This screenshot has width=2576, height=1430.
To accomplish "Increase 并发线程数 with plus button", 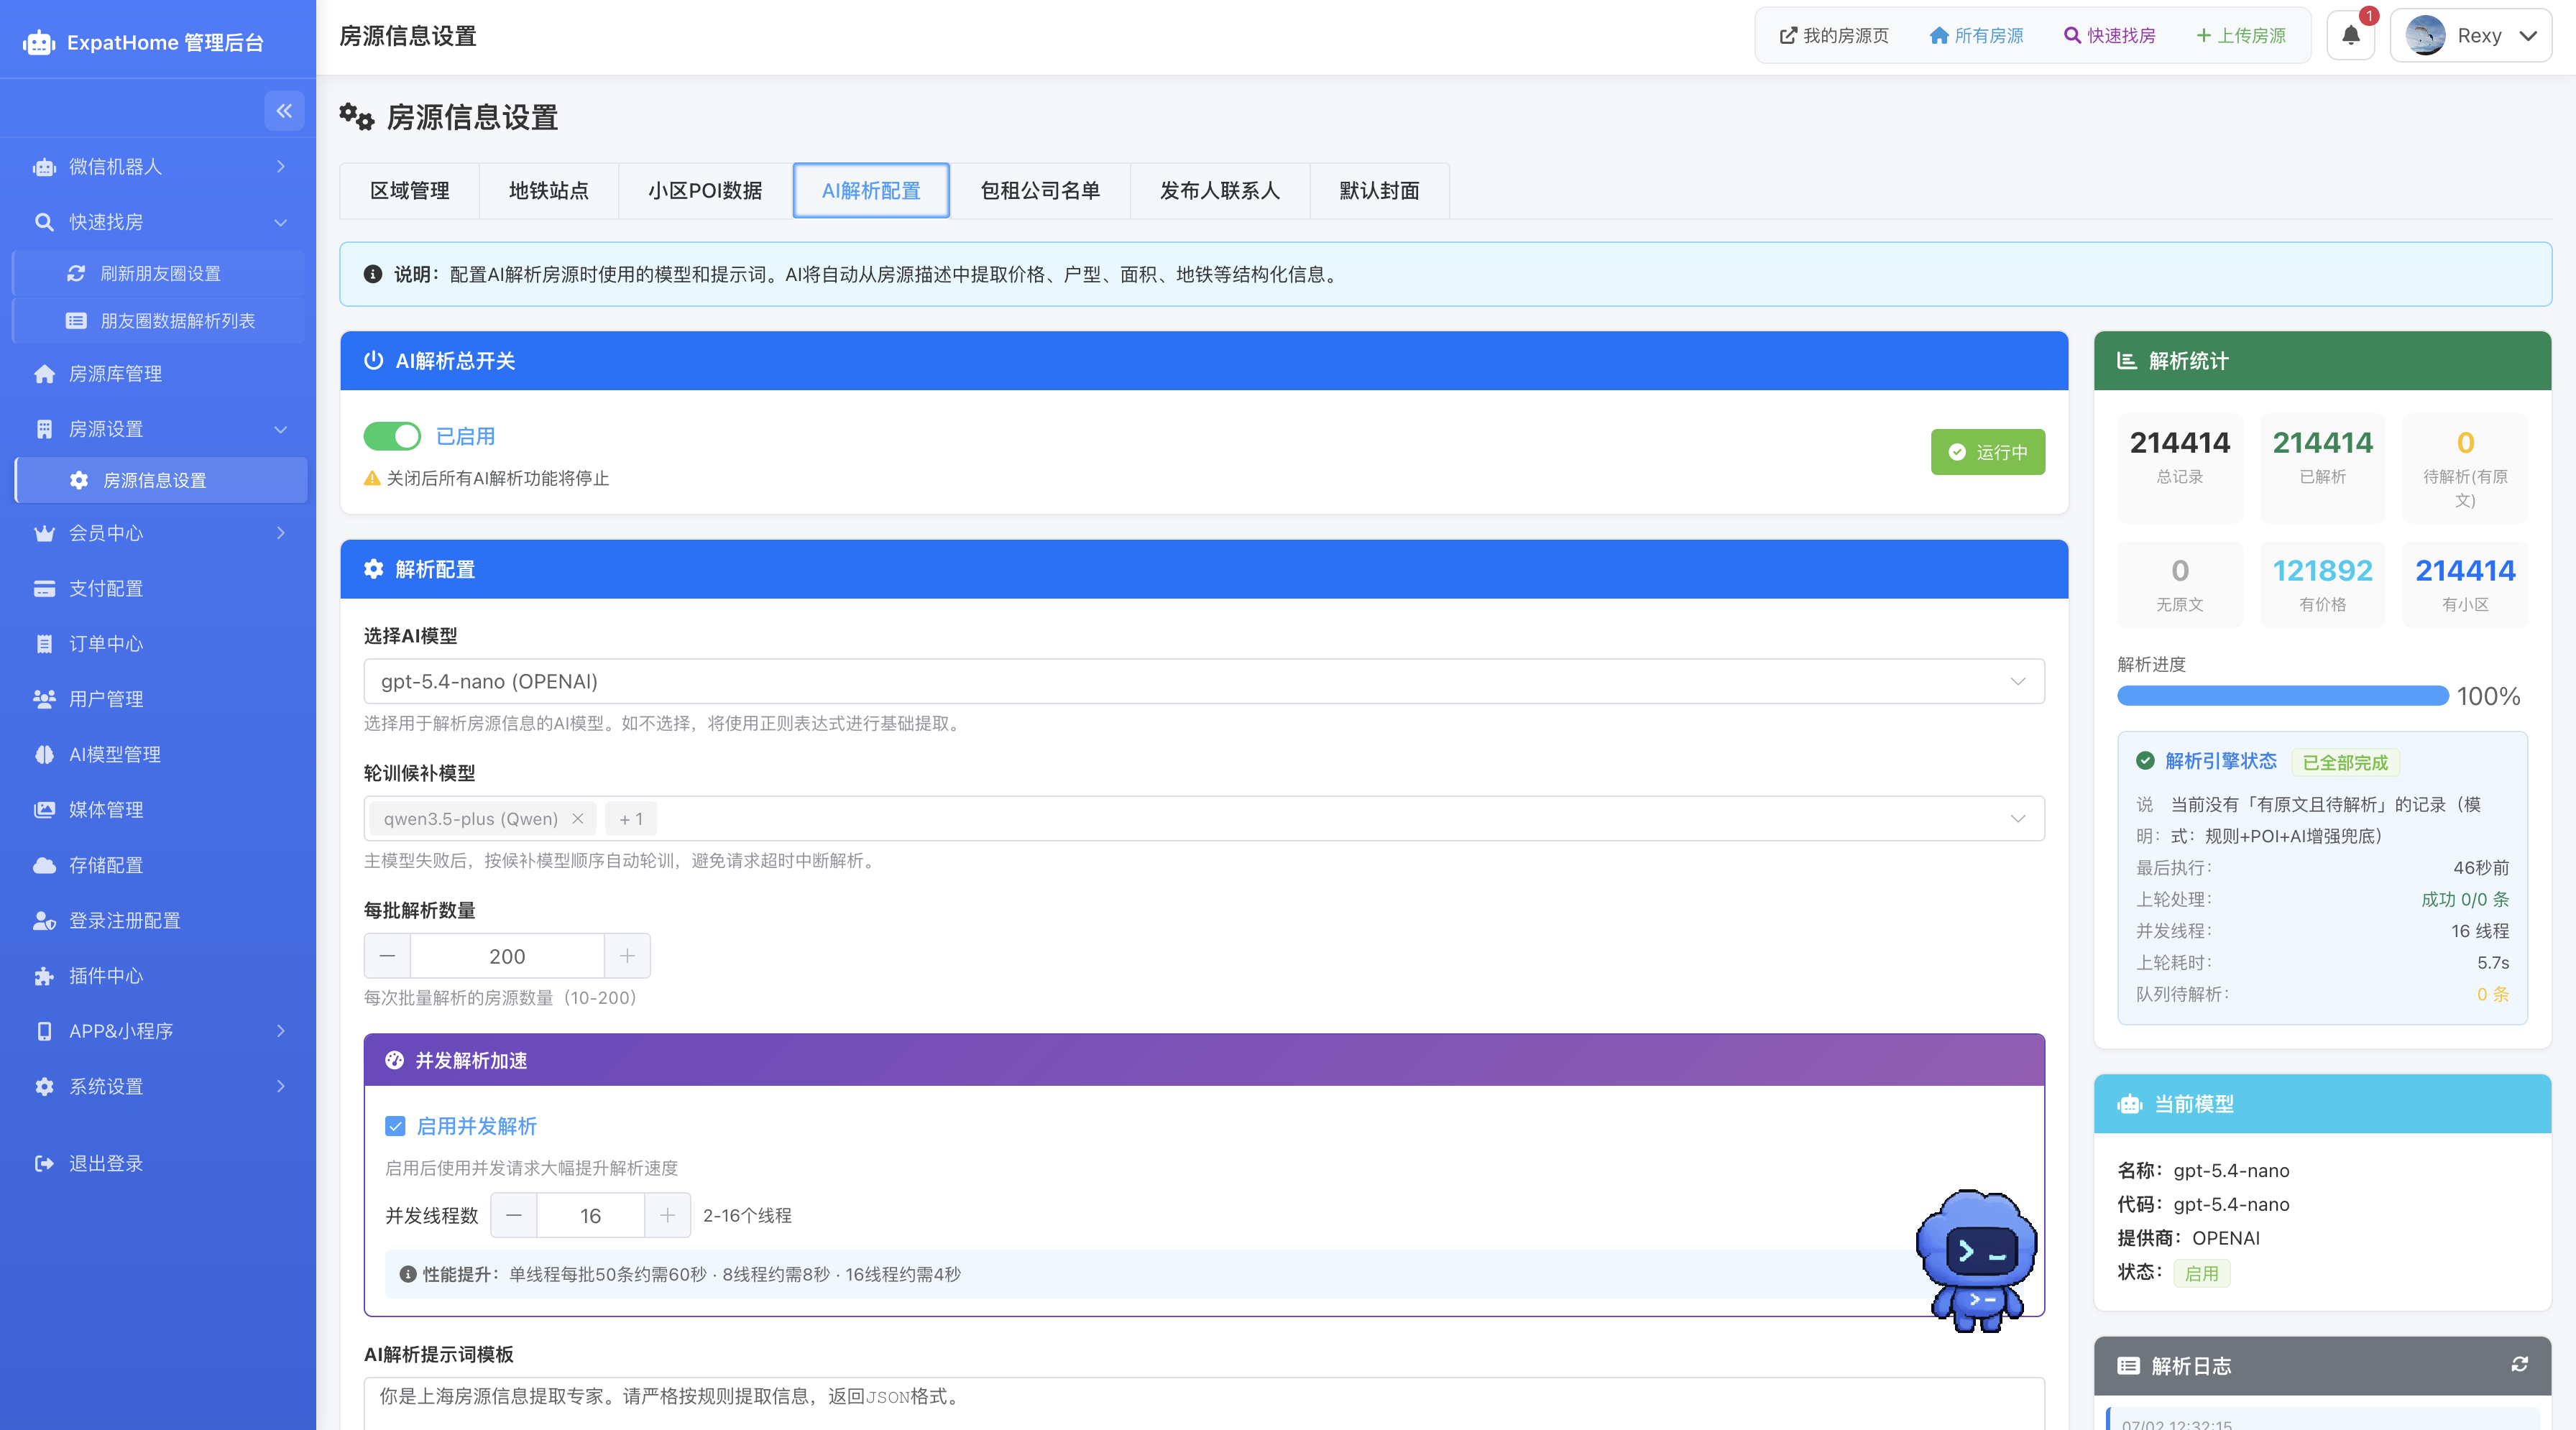I will click(x=667, y=1215).
